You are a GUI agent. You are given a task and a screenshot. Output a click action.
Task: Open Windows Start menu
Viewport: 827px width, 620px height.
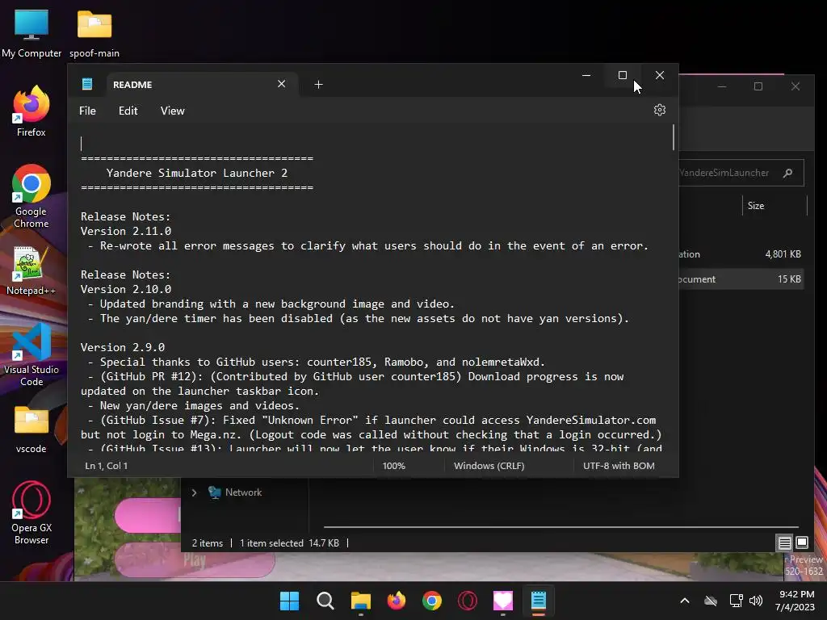tap(289, 601)
